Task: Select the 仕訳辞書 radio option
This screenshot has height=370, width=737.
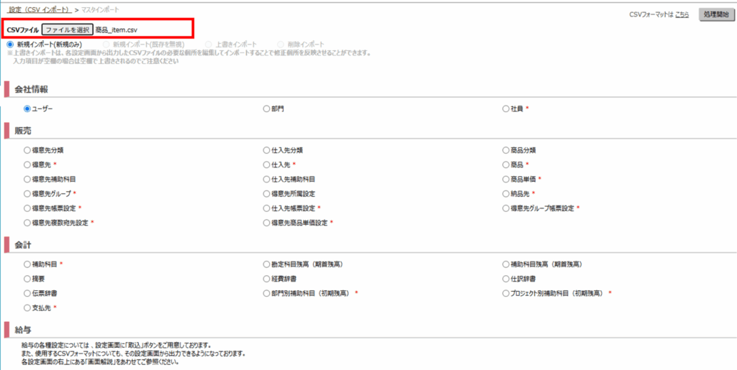Action: pyautogui.click(x=505, y=279)
